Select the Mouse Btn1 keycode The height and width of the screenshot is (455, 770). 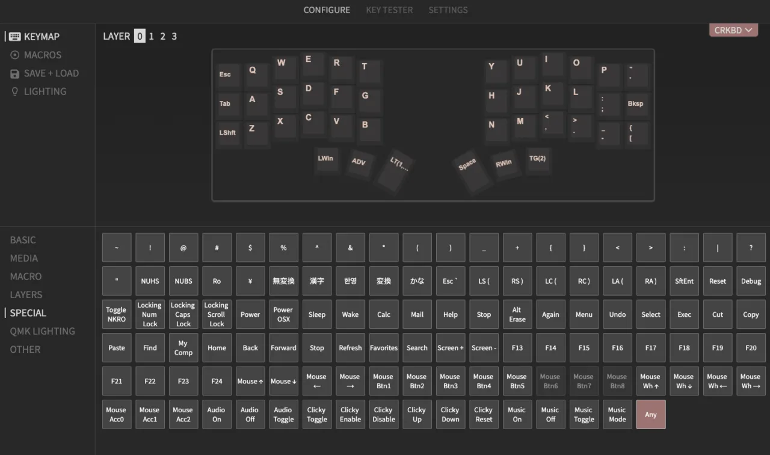pos(383,380)
